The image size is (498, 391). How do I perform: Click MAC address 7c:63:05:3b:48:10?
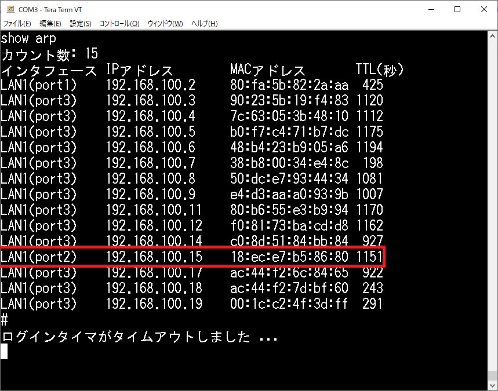(x=289, y=116)
